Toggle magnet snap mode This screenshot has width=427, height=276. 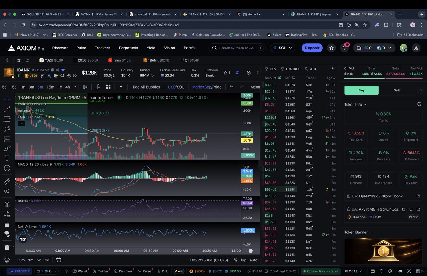[7, 204]
